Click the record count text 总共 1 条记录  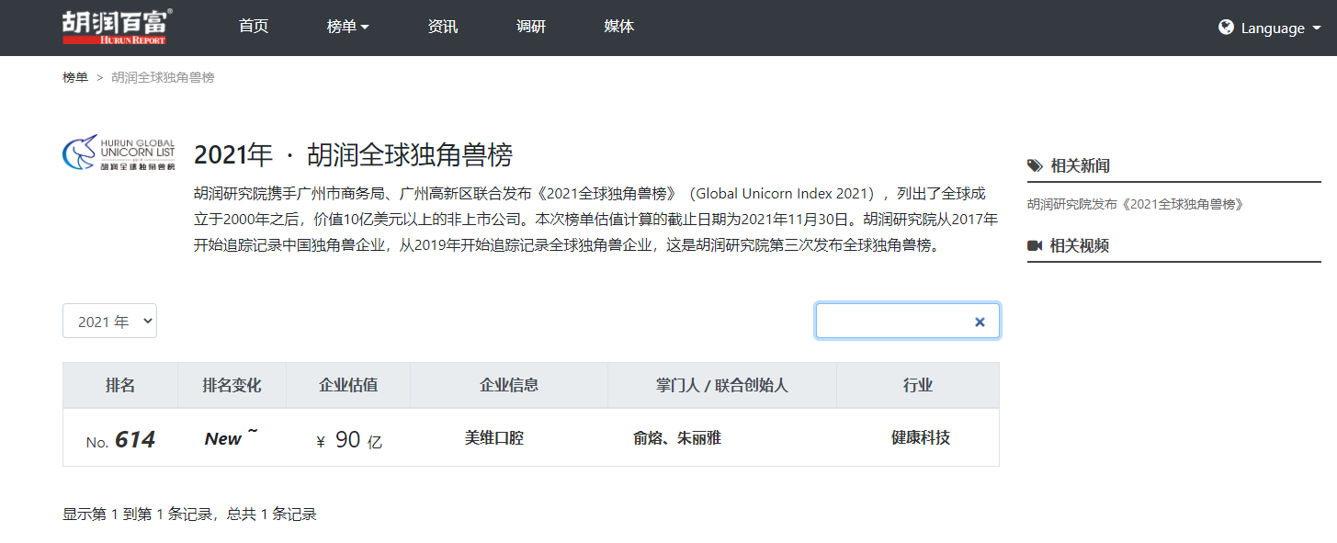pos(272,515)
